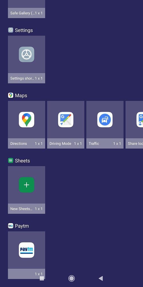Select the New Sheets plus widget icon
Image resolution: width=143 pixels, height=287 pixels.
[x=27, y=185]
